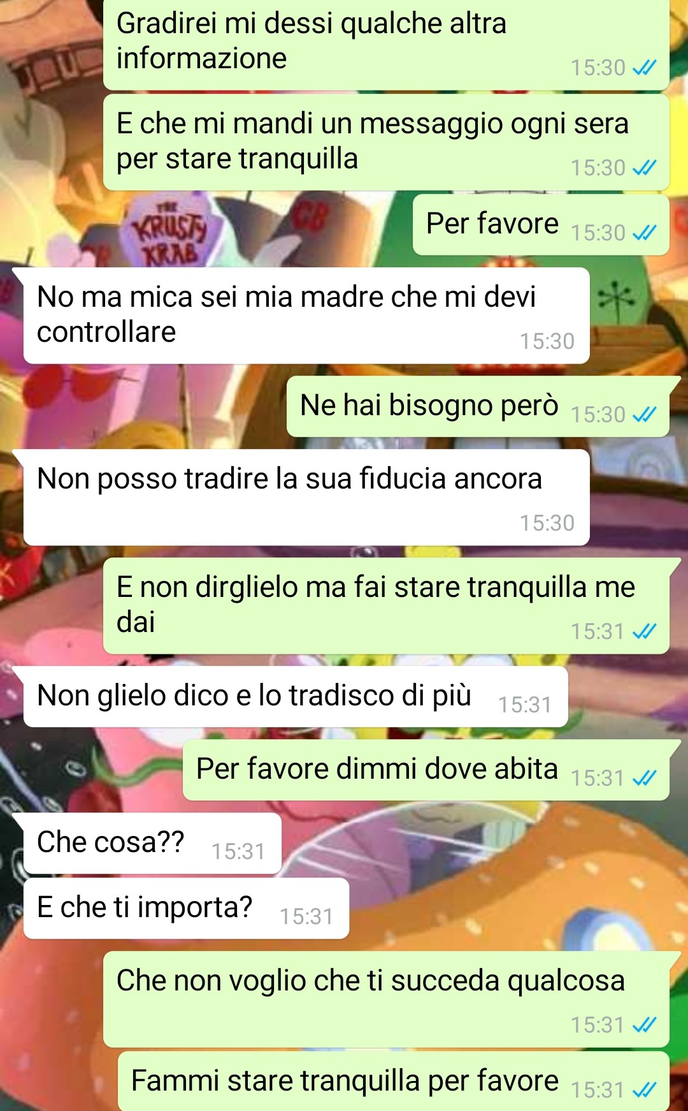Screen dimensions: 688x1111
Task: Select the 'Gradirei mi dessi qualche altra informazione' bubble
Action: point(386,43)
